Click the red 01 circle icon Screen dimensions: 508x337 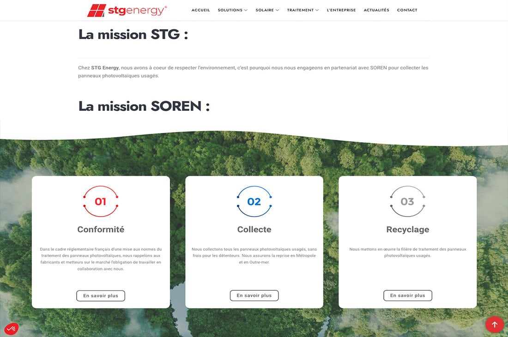click(101, 201)
